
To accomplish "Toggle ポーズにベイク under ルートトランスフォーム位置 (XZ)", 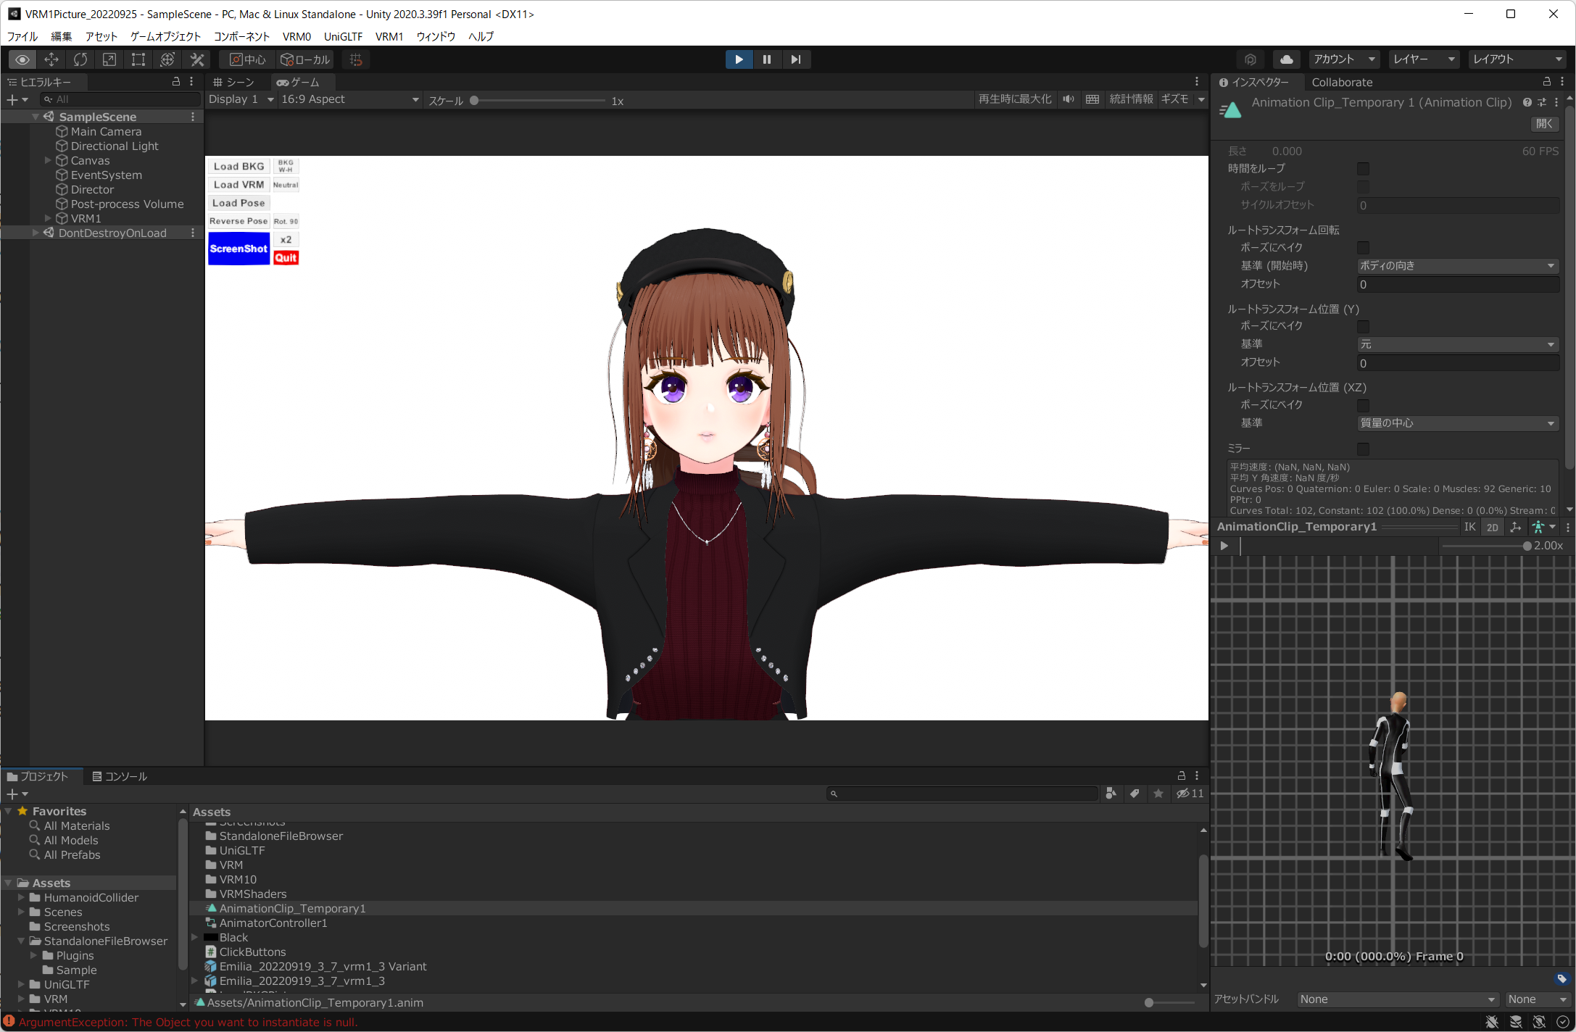I will point(1364,406).
